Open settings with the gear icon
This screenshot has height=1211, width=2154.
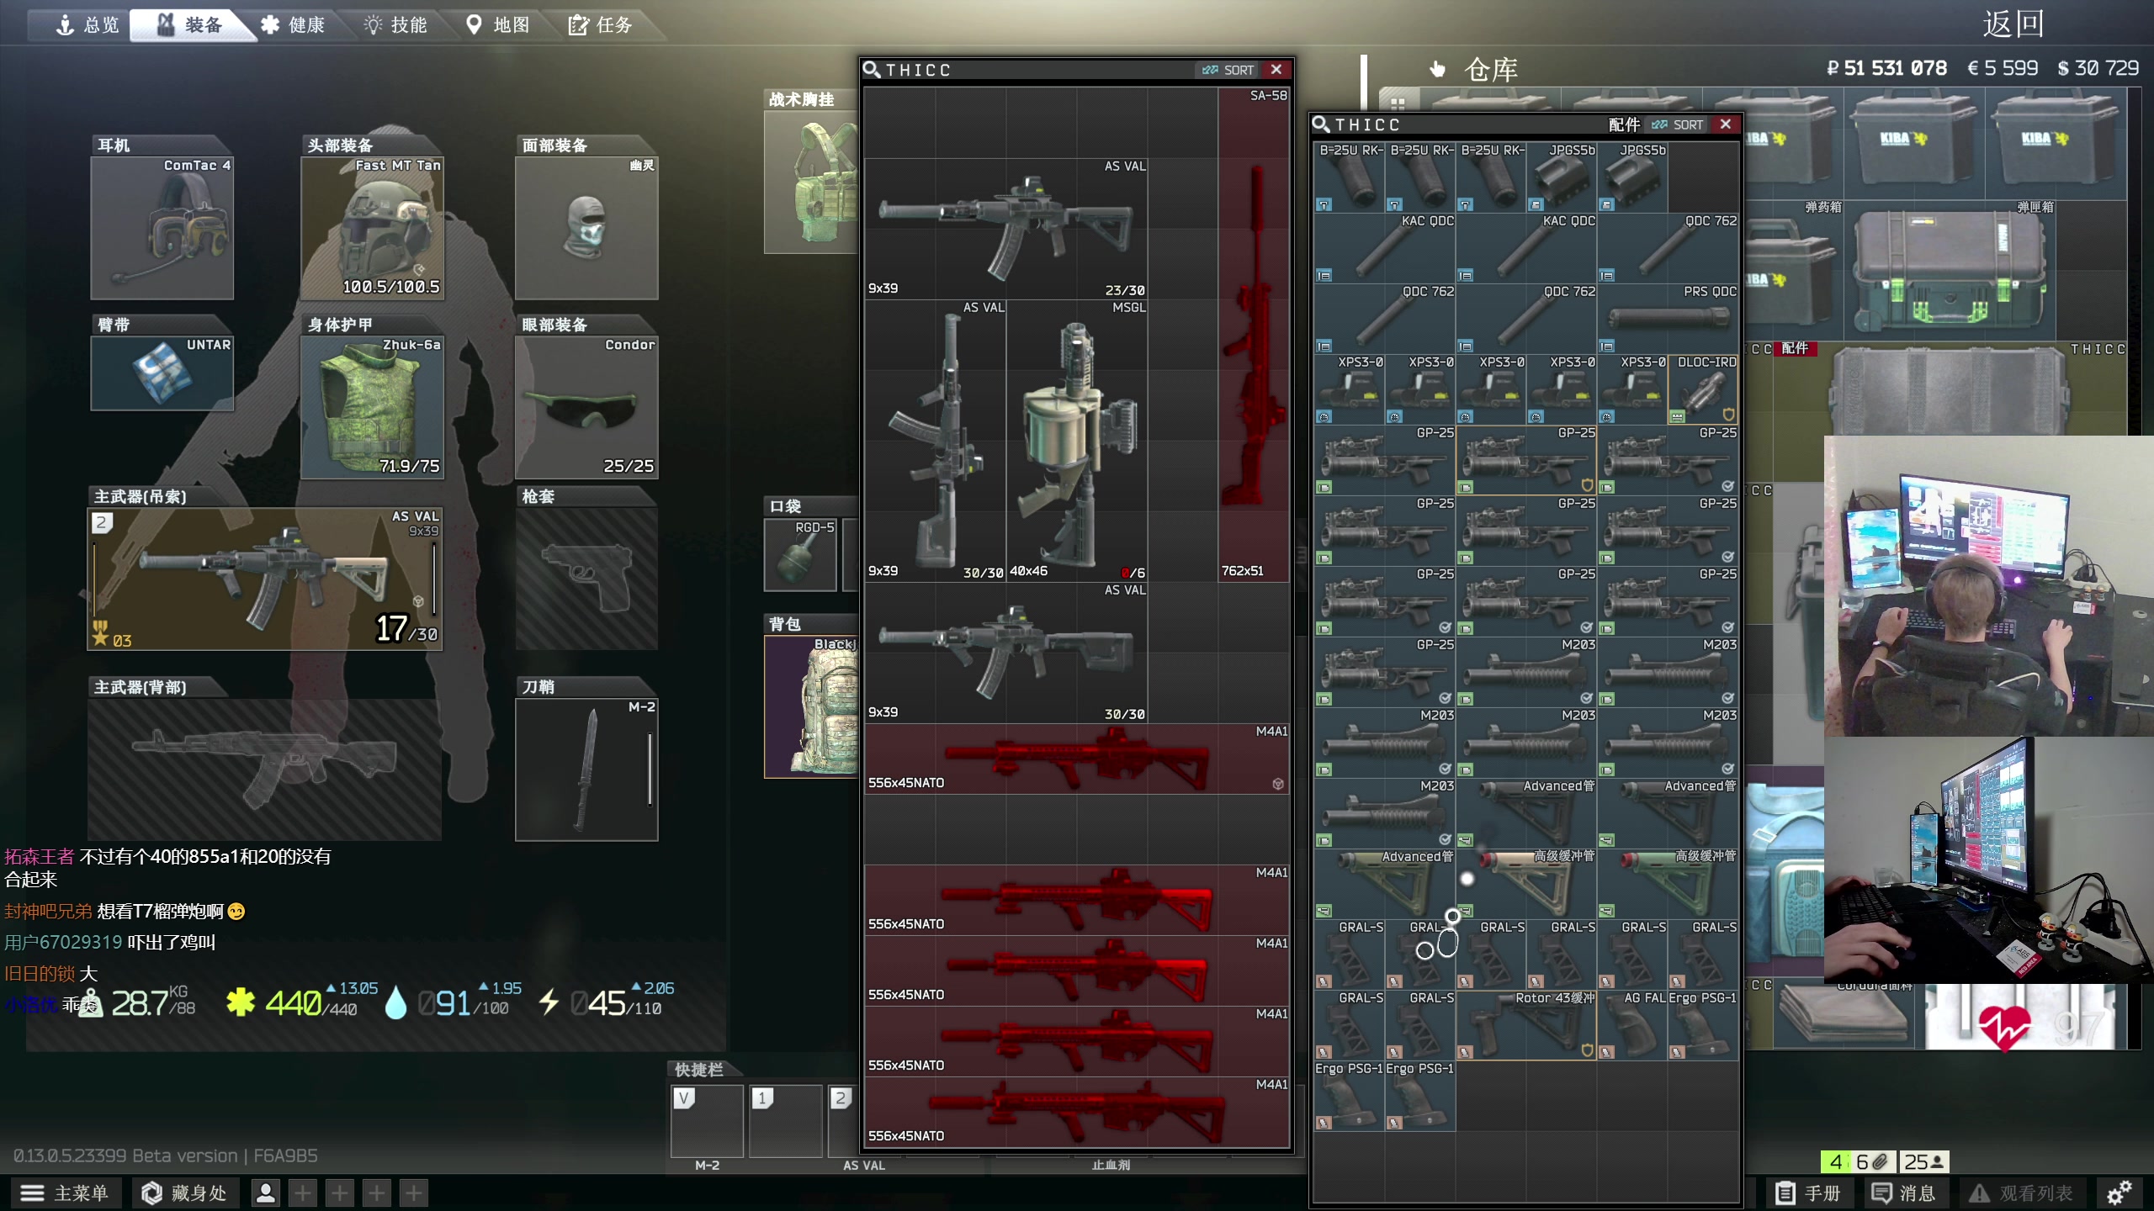tap(2119, 1192)
